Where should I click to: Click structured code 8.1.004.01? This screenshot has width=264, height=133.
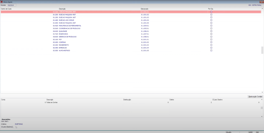tap(145, 26)
